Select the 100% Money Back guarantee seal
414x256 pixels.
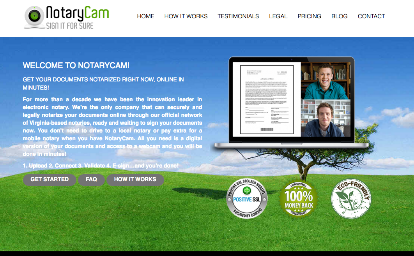[299, 199]
